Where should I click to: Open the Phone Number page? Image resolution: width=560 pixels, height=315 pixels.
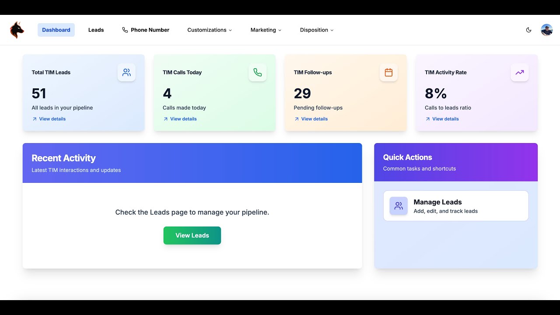point(146,30)
